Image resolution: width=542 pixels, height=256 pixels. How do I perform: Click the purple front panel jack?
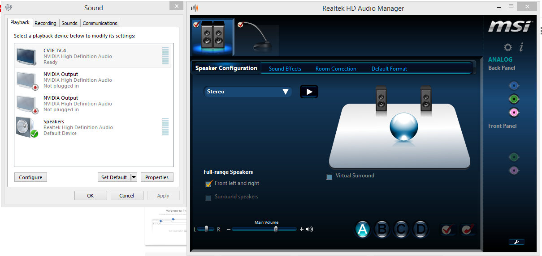(x=514, y=170)
